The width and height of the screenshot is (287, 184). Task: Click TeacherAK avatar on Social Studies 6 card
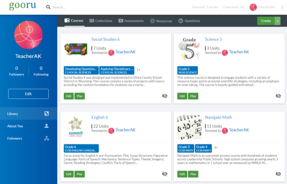[x=111, y=53]
